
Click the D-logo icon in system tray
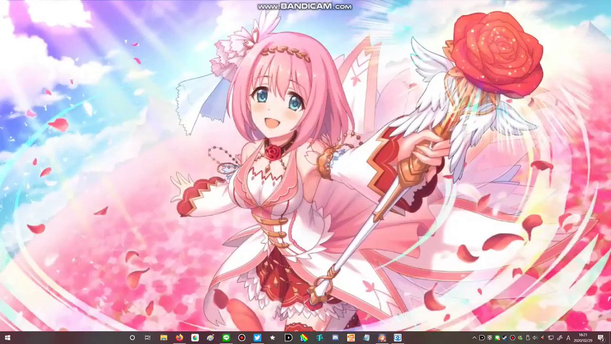coord(482,337)
